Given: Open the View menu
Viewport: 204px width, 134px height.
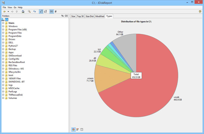Looking at the screenshot, I should pos(10,7).
